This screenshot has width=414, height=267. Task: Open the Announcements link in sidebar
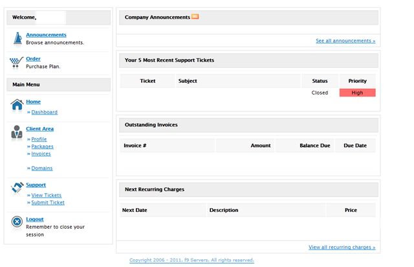(x=46, y=35)
